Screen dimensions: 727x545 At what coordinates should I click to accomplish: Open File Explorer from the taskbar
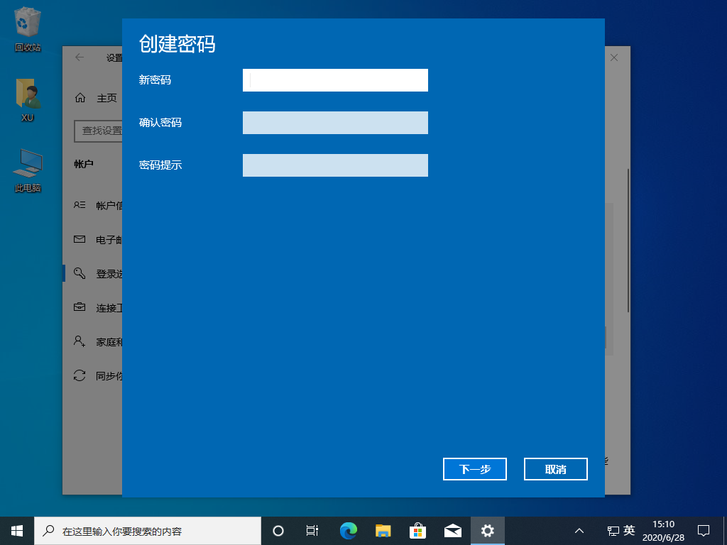point(383,530)
